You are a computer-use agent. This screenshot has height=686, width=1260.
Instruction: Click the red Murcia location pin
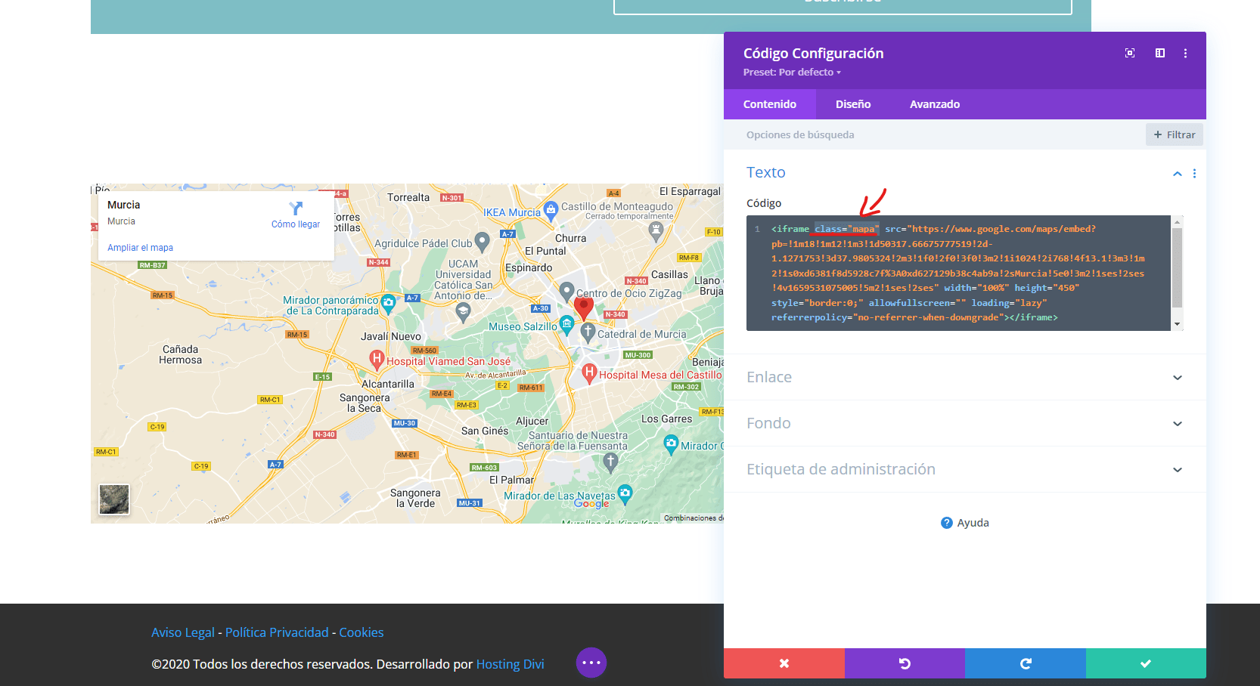point(583,307)
